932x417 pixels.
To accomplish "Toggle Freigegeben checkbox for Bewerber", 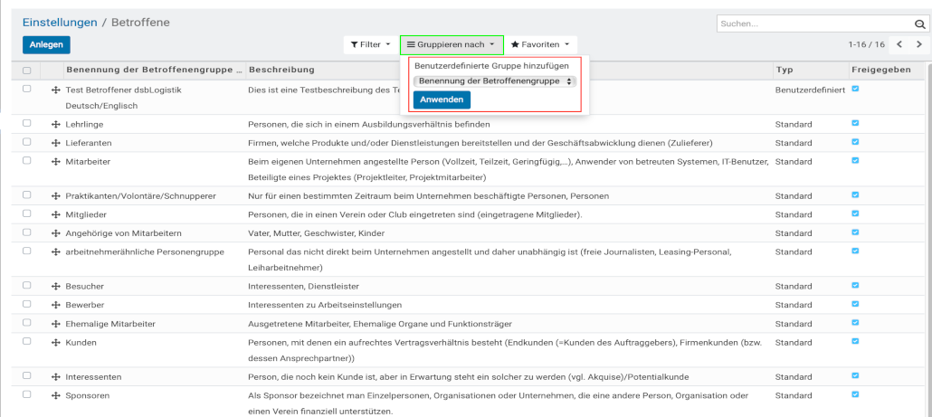I will point(855,305).
